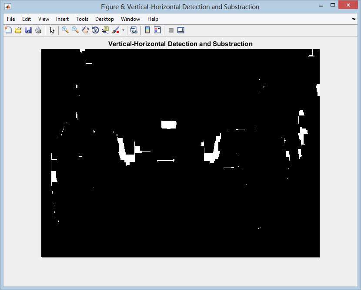This screenshot has height=290, width=361.
Task: Show plot tools and dock figure icon
Action: tap(181, 30)
